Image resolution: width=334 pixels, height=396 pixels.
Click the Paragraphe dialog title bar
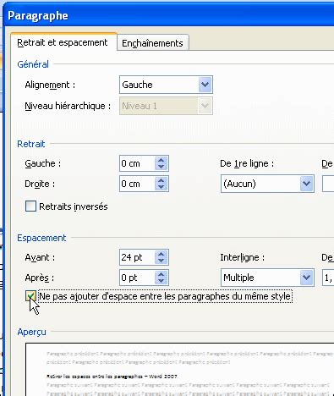(169, 15)
